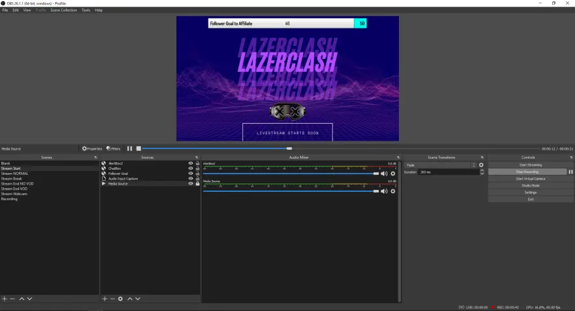Screen dimensions: 575x311
Task: Open the scene transition dropdown showing Fade
Action: pyautogui.click(x=440, y=165)
